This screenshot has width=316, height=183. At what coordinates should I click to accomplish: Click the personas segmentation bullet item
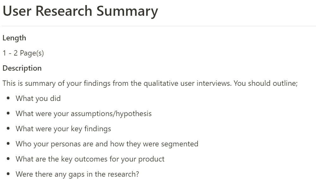coord(107,144)
